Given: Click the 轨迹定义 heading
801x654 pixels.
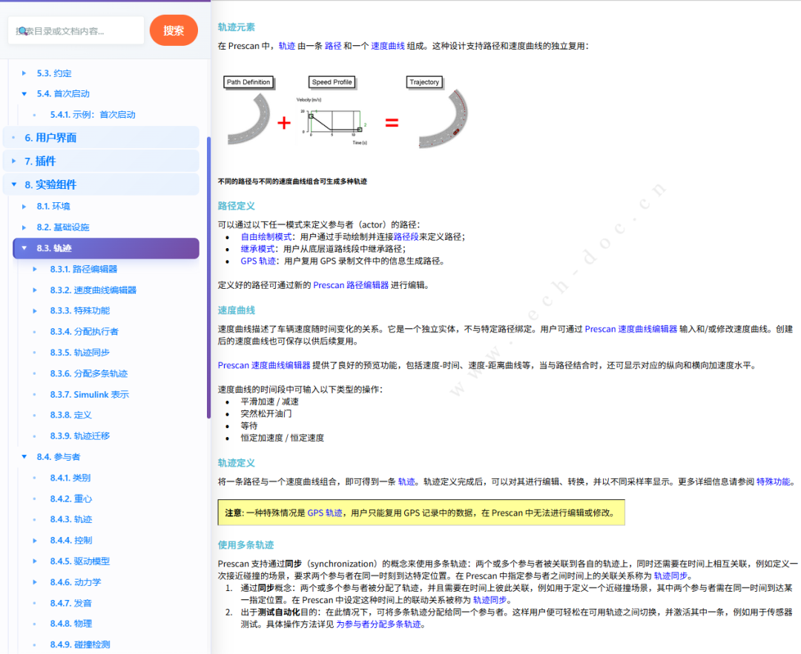Looking at the screenshot, I should pyautogui.click(x=236, y=463).
